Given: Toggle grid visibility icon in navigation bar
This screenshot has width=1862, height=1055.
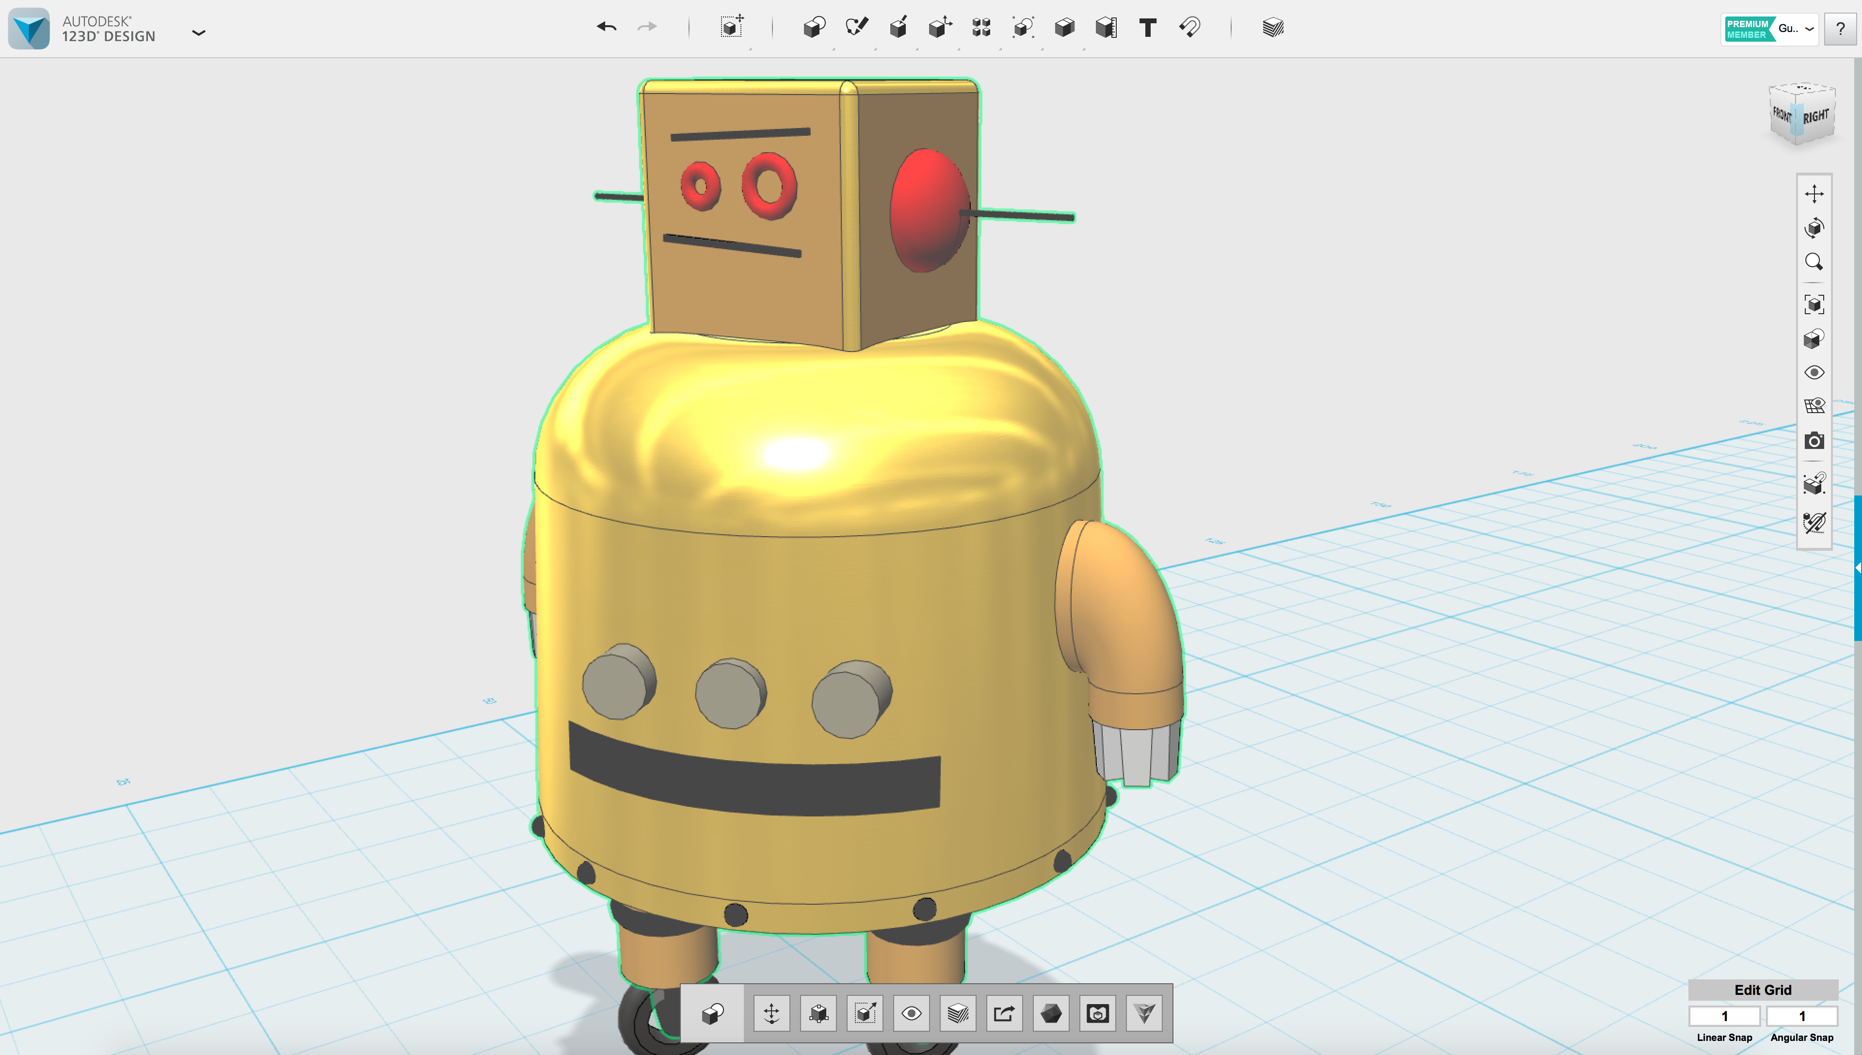Looking at the screenshot, I should pos(1814,406).
